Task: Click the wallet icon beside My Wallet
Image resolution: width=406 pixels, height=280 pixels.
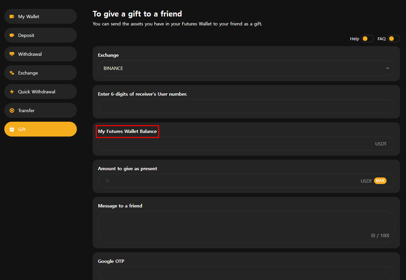Action: coord(12,16)
